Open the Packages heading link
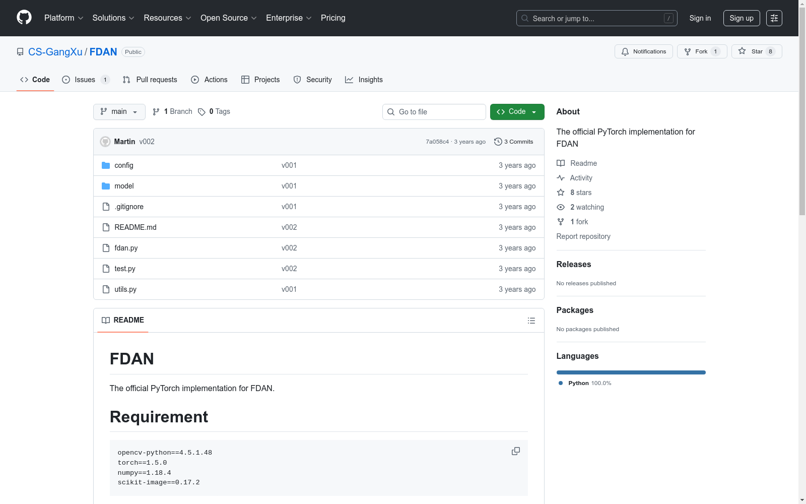The width and height of the screenshot is (806, 504). click(x=575, y=310)
